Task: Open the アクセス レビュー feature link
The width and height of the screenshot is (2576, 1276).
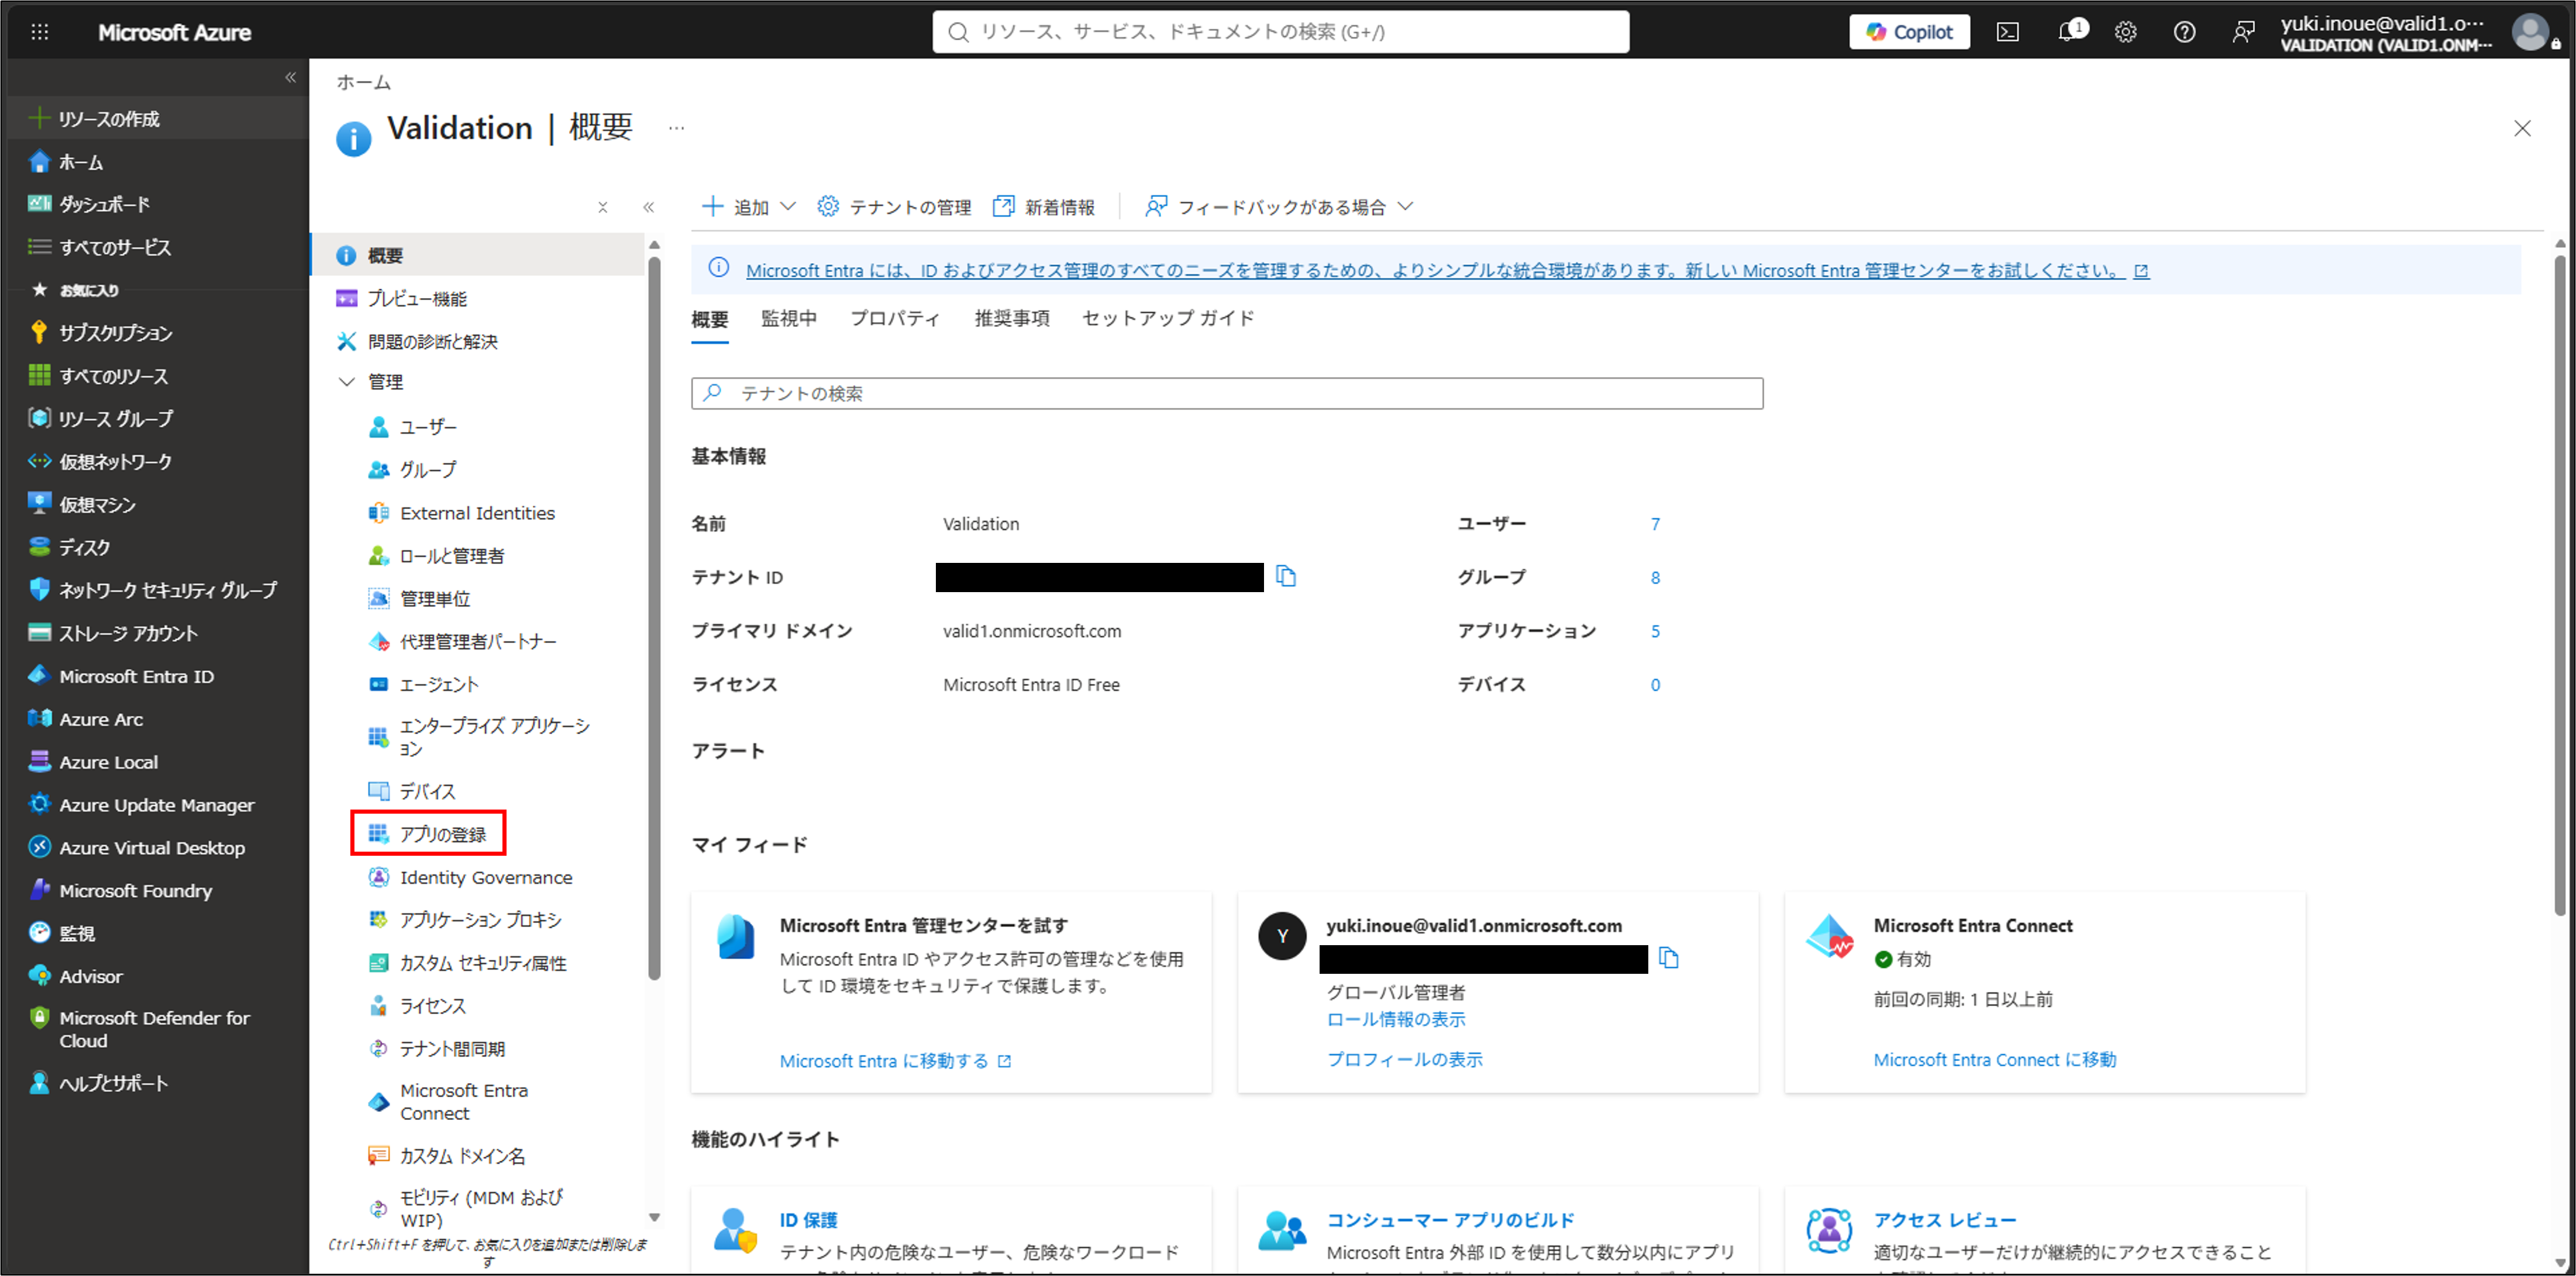Action: coord(1944,1220)
